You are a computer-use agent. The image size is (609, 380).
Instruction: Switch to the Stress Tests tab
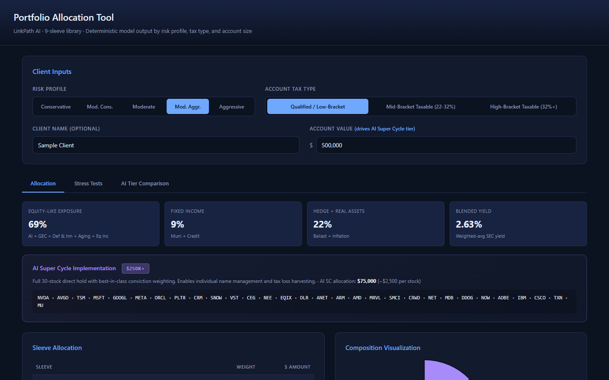click(x=88, y=183)
